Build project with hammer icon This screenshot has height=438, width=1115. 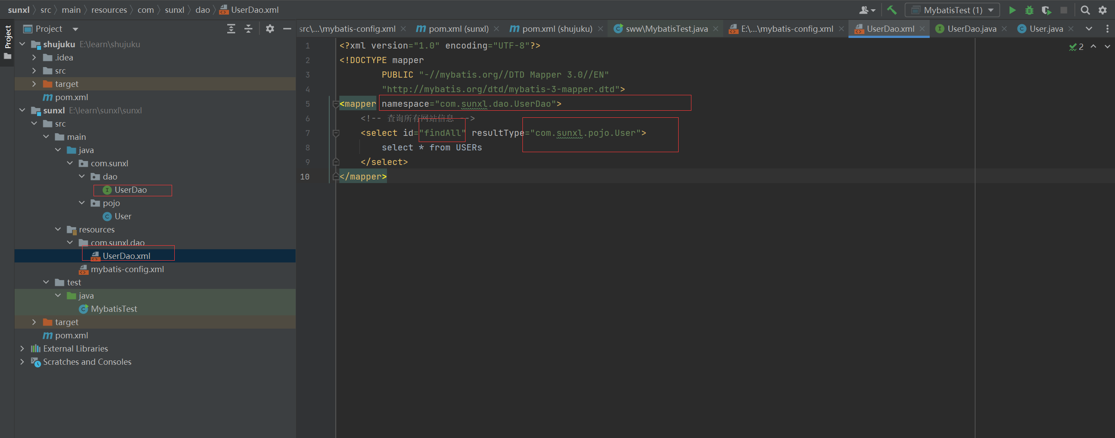(892, 10)
